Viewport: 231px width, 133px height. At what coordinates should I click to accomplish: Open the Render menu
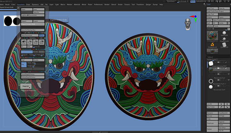[x=107, y=4]
